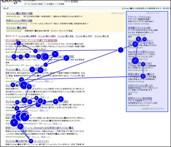This screenshot has height=147, width=171.
Task: Click related keyword マンション購入 諸費用
Action: click(27, 36)
